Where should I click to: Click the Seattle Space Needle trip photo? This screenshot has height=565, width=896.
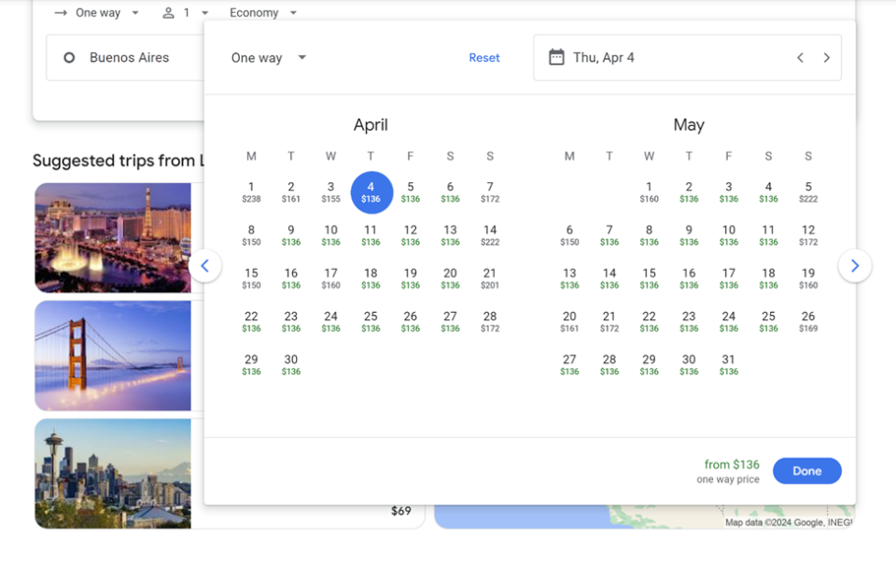[112, 473]
